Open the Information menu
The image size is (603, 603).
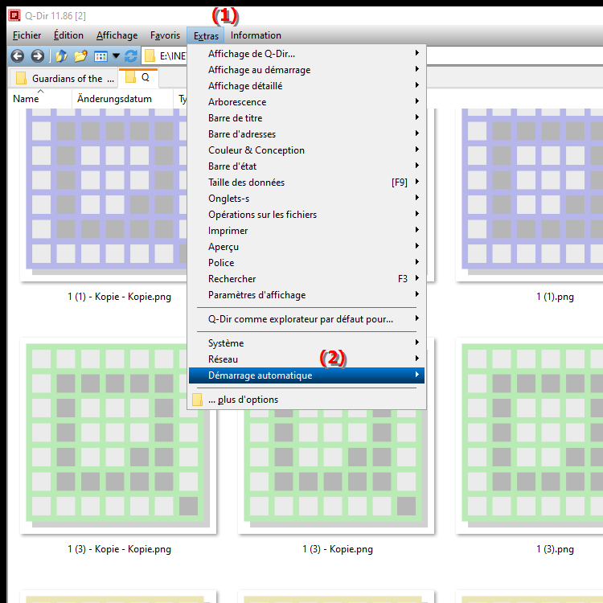[x=256, y=35]
